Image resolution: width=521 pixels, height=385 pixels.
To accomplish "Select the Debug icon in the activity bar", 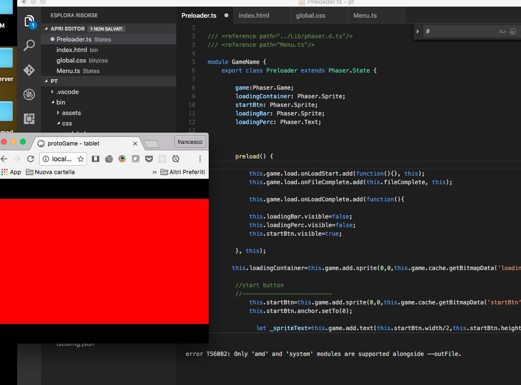I will (x=29, y=94).
